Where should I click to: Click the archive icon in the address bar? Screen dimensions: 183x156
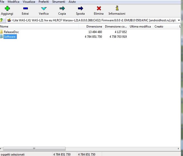[9, 20]
